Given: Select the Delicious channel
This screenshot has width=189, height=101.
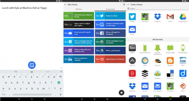Looking at the screenshot, I should point(170,73).
